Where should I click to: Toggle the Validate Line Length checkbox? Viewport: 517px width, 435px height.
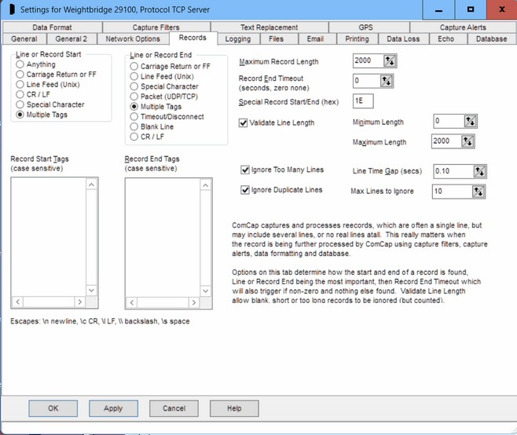click(244, 122)
